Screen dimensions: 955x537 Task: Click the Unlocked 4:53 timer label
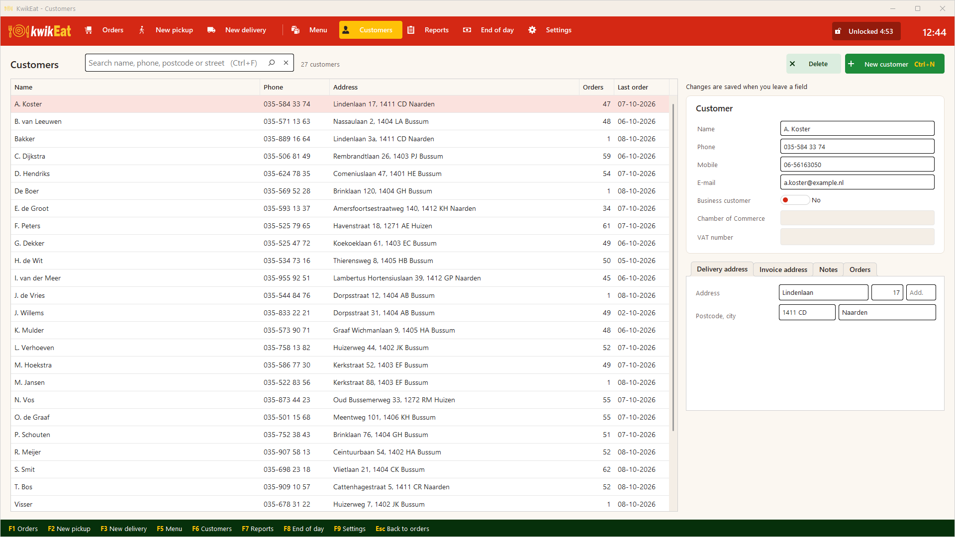(870, 31)
